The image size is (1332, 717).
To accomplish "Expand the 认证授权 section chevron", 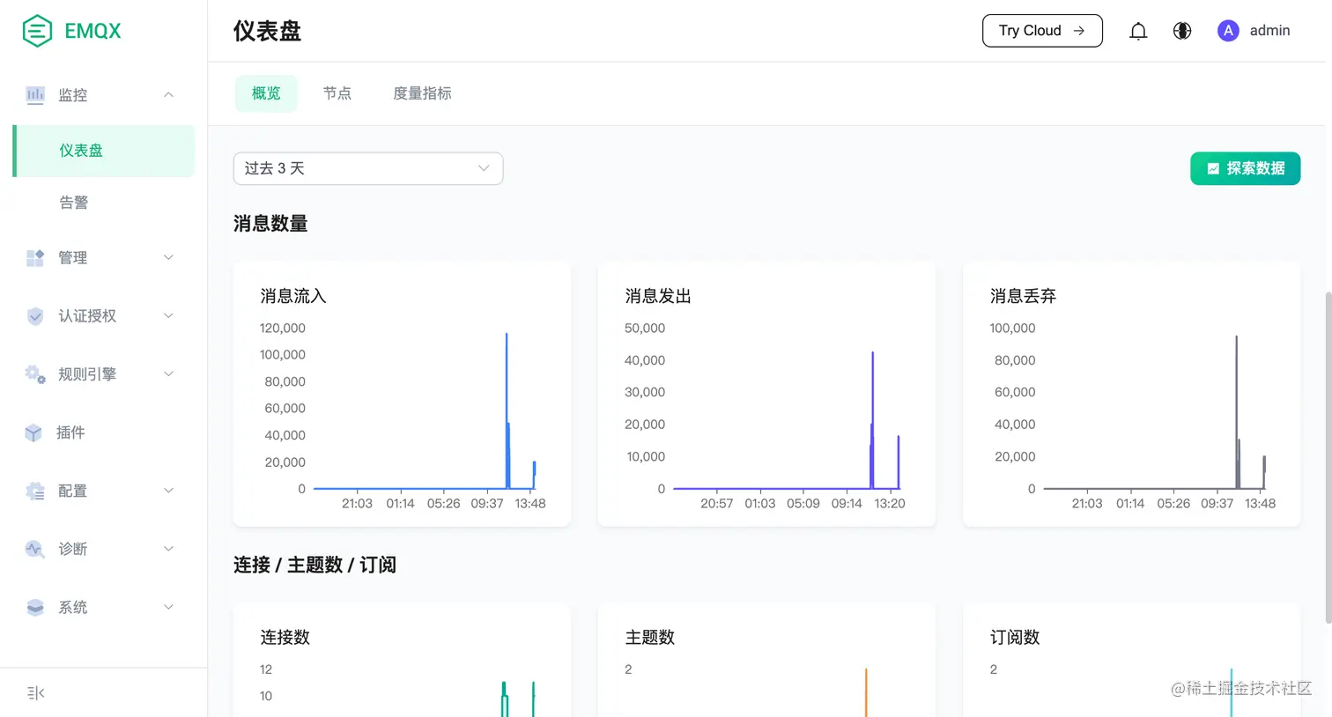I will 168,315.
